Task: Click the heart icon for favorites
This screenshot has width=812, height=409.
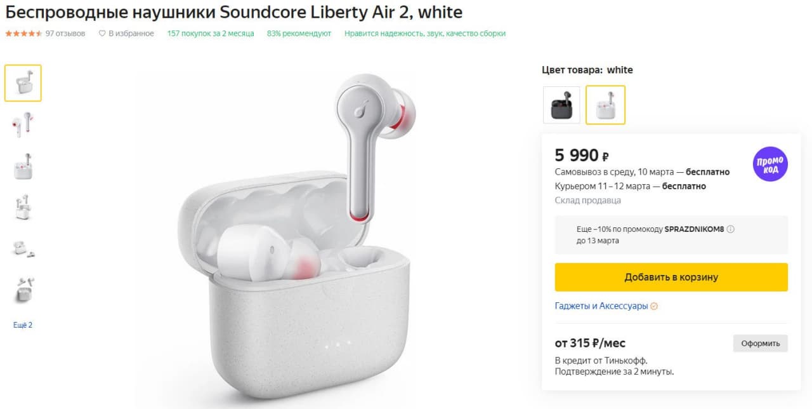Action: point(102,34)
